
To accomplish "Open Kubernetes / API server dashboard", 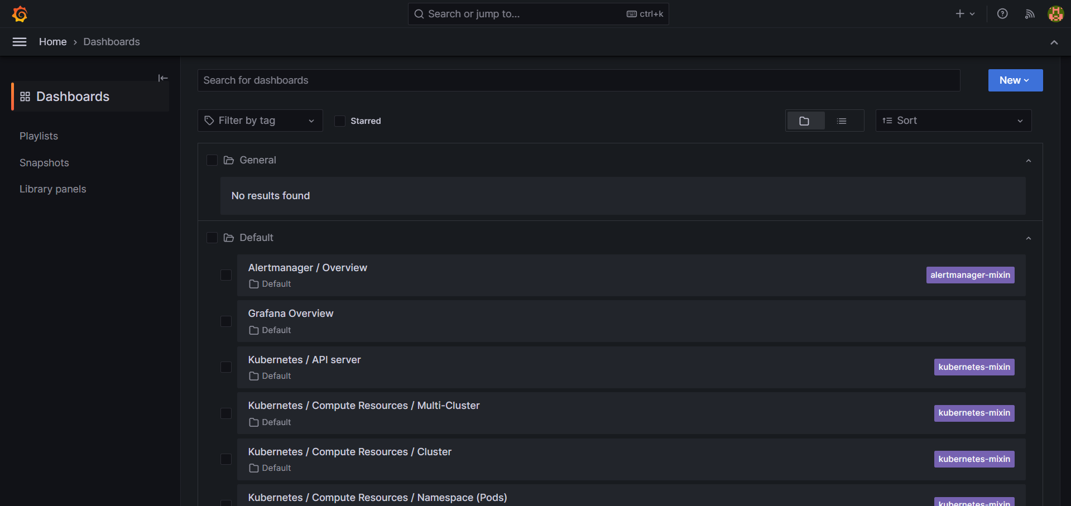I will click(304, 360).
